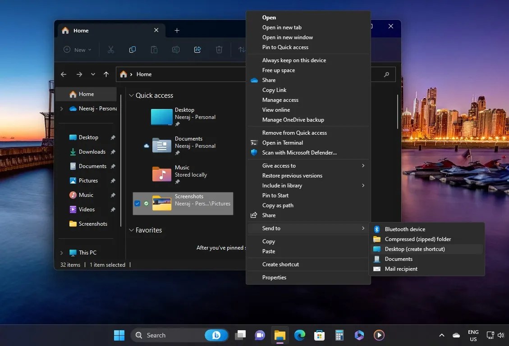Screen dimensions: 509x346
Task: Open Microsoft Edge from the taskbar
Action: [x=299, y=335]
